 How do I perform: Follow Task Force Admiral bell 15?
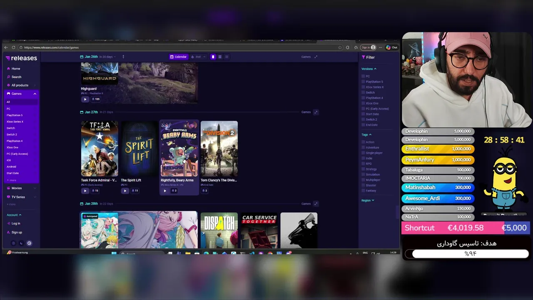[95, 191]
